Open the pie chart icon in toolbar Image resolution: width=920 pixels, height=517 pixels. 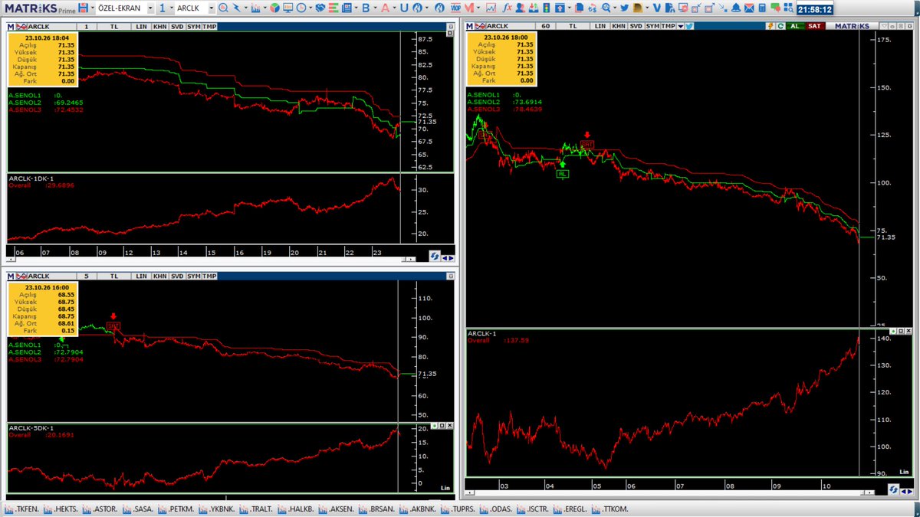[274, 8]
